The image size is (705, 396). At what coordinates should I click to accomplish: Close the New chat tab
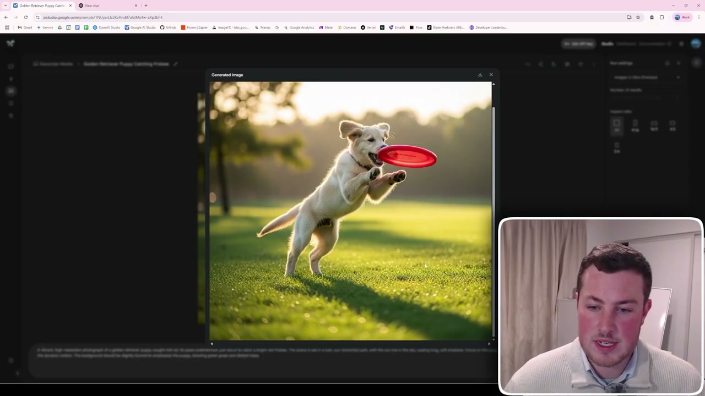[136, 5]
